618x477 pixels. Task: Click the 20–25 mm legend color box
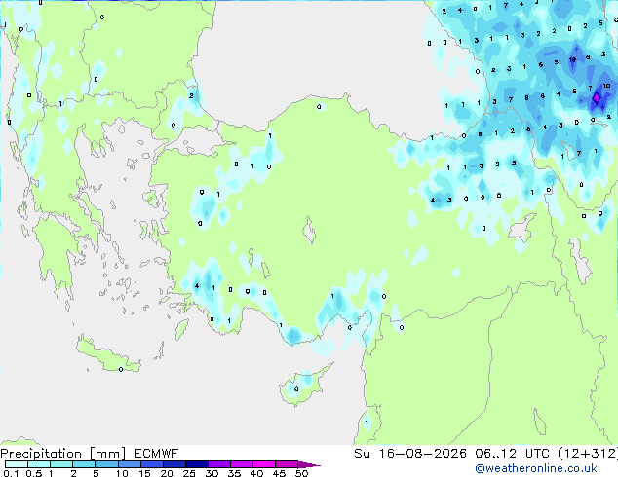(x=174, y=464)
